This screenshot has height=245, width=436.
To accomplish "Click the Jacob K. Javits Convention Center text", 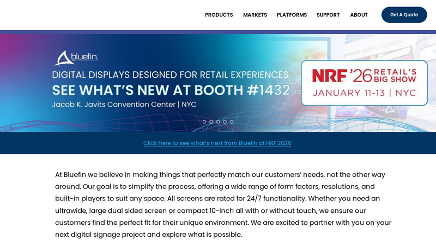I will click(x=124, y=105).
